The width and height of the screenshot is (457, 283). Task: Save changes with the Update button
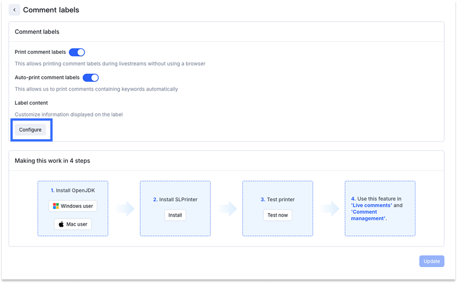pos(432,261)
